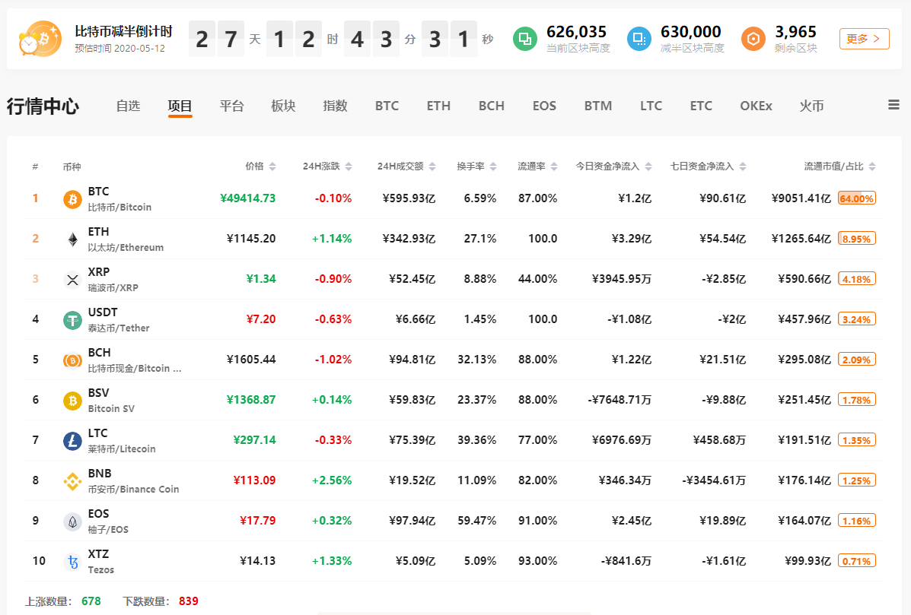The width and height of the screenshot is (911, 615).
Task: Open 泰达币/Tether coin name link
Action: click(119, 328)
